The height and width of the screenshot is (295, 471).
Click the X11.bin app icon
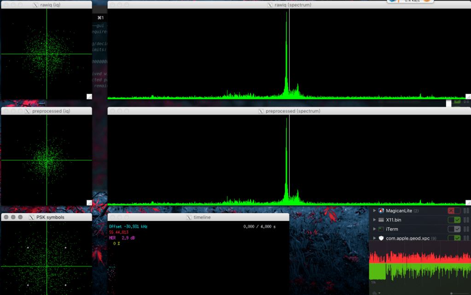(x=381, y=220)
